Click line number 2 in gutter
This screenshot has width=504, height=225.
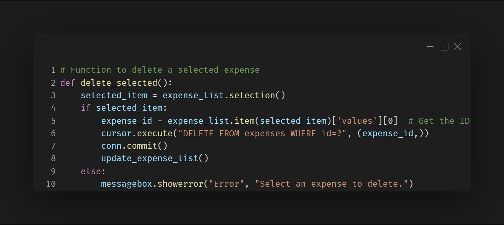point(53,83)
